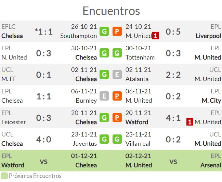
Task: Click gray E badge for Burnley match
Action: (x=104, y=96)
